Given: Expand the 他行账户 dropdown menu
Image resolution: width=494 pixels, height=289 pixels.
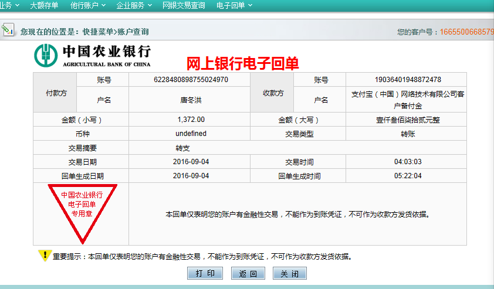Looking at the screenshot, I should pos(88,5).
